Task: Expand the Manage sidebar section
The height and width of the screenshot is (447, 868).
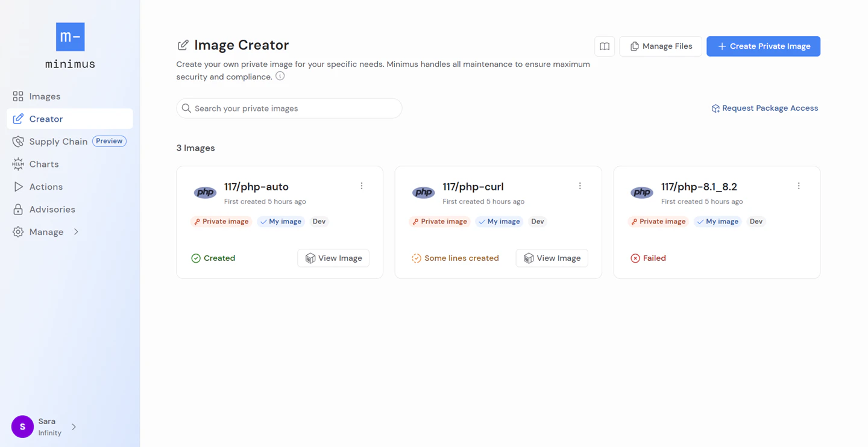Action: (x=46, y=231)
